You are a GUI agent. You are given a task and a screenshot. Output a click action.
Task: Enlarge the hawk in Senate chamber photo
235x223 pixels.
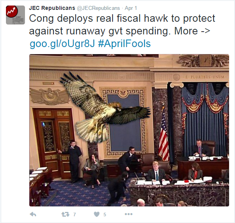click(129, 130)
